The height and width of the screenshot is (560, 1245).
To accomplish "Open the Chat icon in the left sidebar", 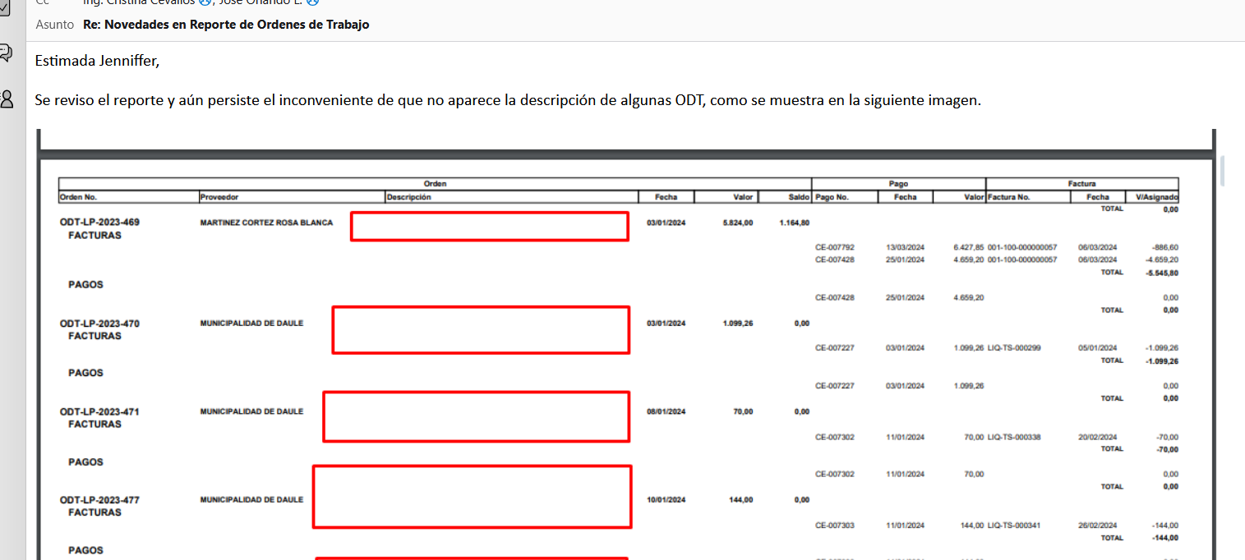I will (x=6, y=53).
